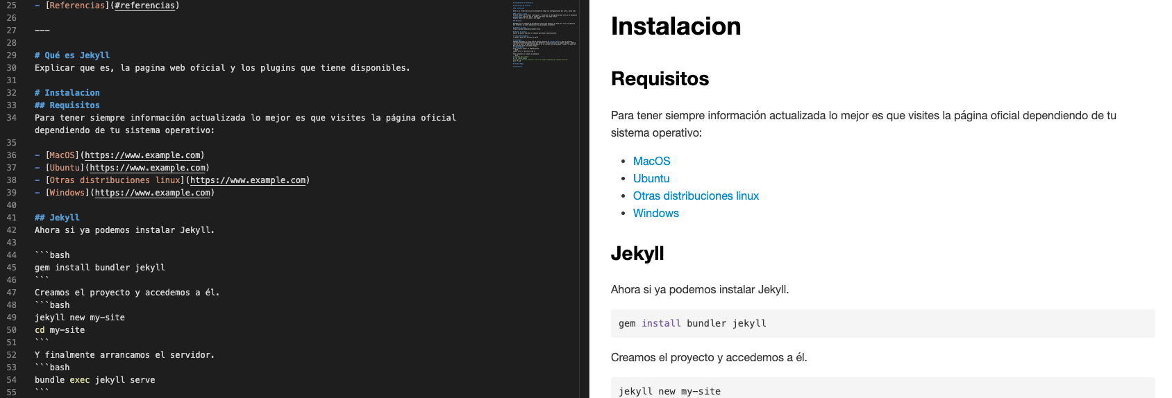
Task: Click 'bundle exec jekyll serve' line 54
Action: pyautogui.click(x=95, y=380)
